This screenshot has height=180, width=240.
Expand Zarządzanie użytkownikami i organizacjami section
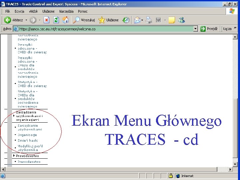[x=14, y=116]
